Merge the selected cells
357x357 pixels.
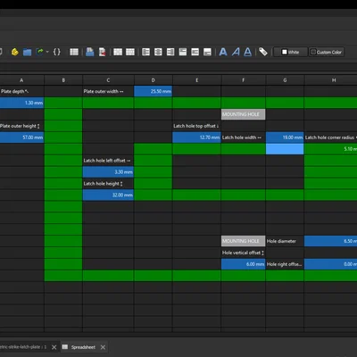118,52
